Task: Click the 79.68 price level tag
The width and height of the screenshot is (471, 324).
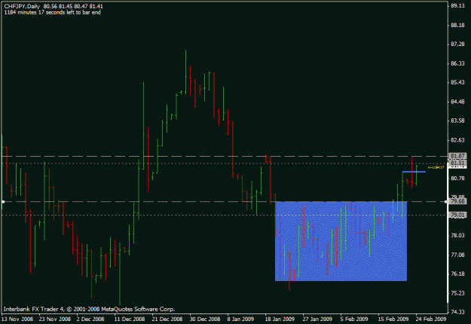Action: tap(457, 201)
